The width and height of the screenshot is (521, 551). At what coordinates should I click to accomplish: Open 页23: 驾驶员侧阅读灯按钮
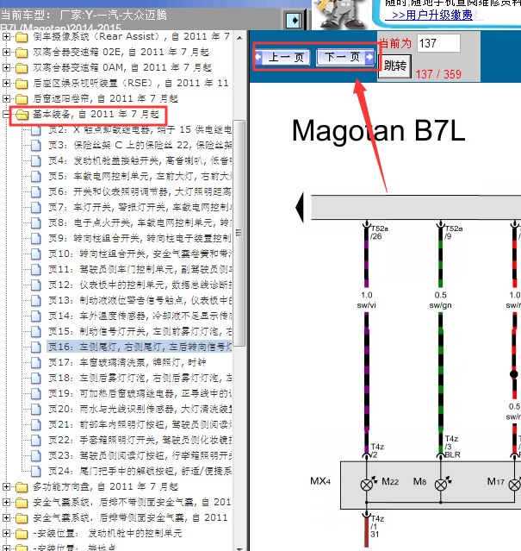[x=140, y=455]
